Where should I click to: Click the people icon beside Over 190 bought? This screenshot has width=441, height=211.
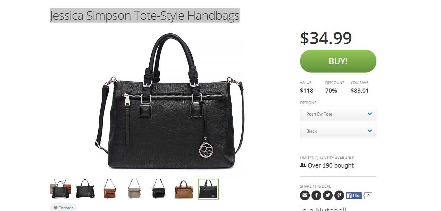pos(303,165)
